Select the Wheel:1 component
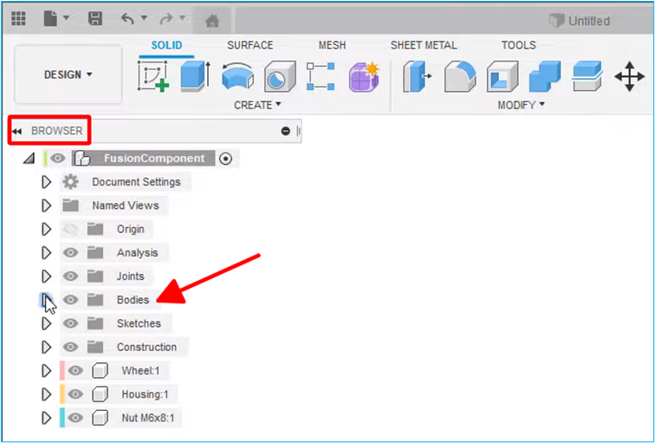The width and height of the screenshot is (655, 443). click(140, 371)
